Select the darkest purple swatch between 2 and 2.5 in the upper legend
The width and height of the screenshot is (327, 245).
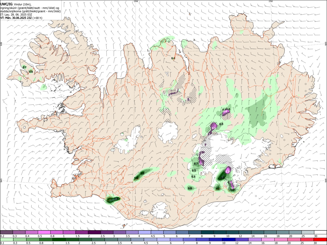click(x=94, y=232)
